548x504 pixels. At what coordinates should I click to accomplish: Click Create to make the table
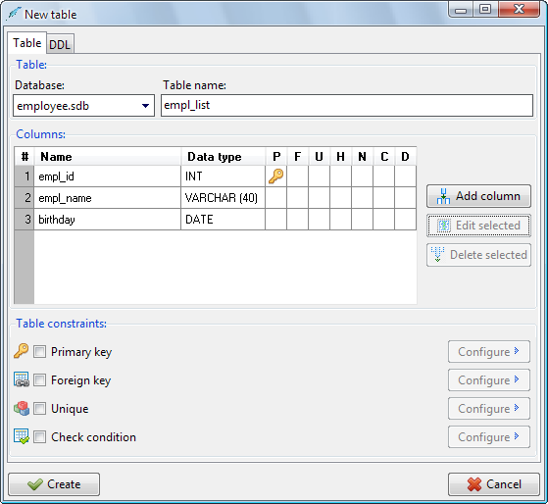click(54, 484)
